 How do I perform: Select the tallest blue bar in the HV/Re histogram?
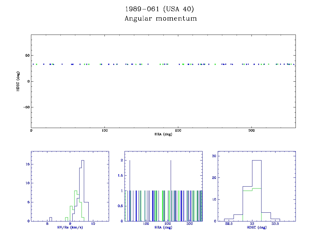pos(82,191)
